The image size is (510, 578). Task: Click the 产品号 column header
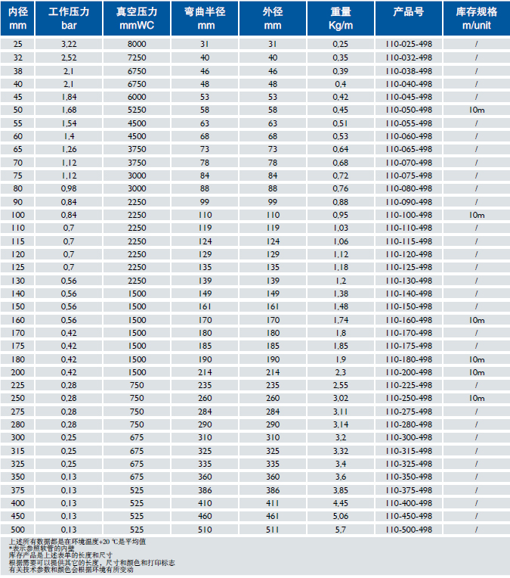click(x=409, y=14)
